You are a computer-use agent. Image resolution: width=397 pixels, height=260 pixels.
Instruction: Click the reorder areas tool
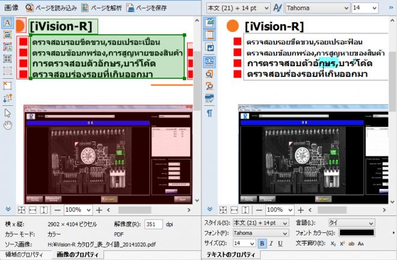click(8, 98)
